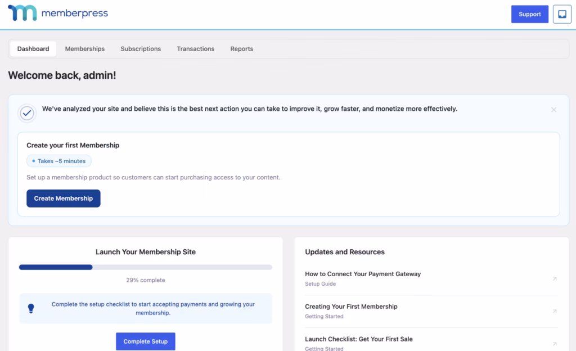
Task: Open How to Connect Your Payment Gateway
Action: [363, 274]
